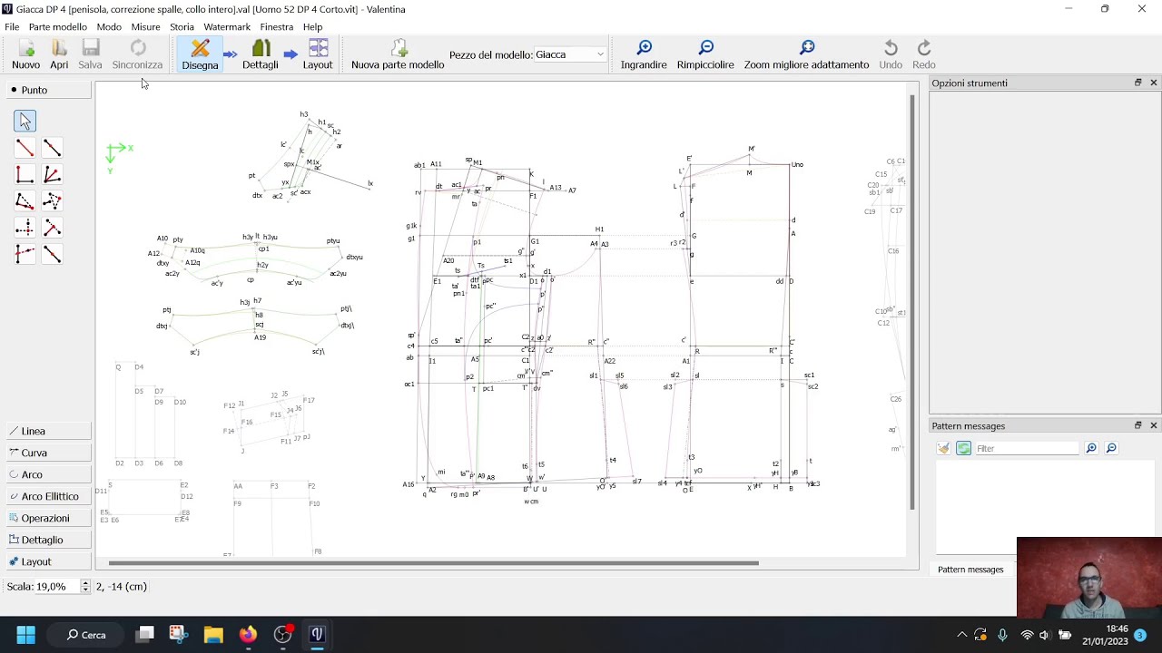Screen dimensions: 1162x653
Task: Close the Opzioni strumenti panel
Action: coord(1154,83)
